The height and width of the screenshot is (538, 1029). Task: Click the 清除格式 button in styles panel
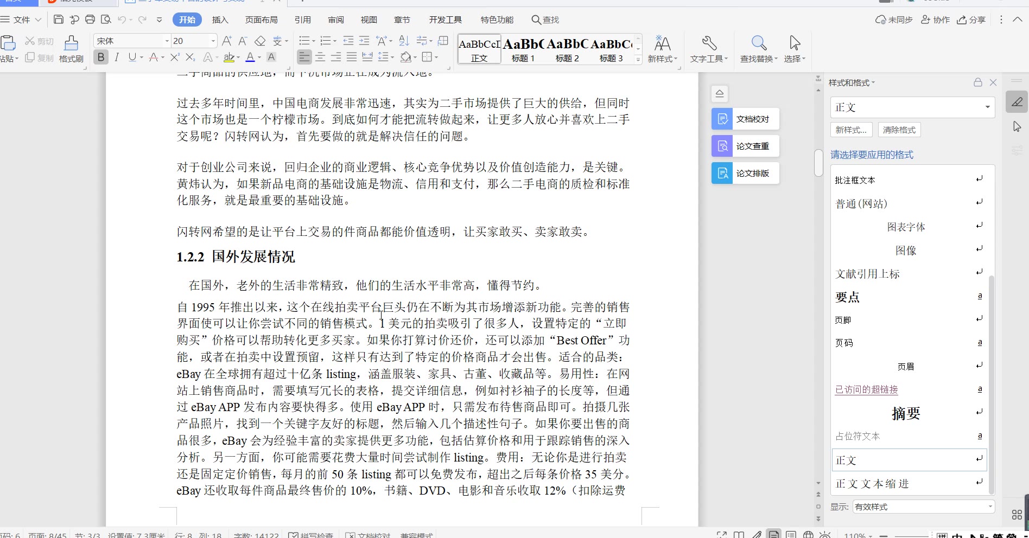pos(899,130)
